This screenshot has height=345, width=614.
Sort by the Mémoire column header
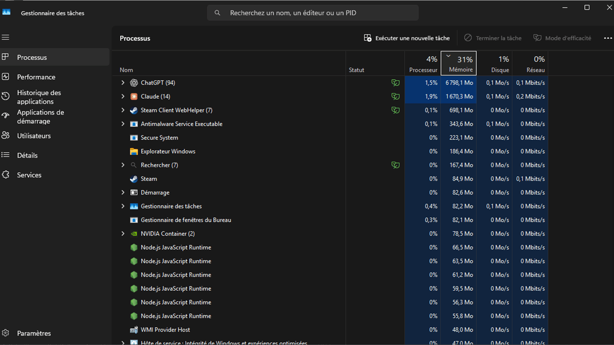point(458,63)
